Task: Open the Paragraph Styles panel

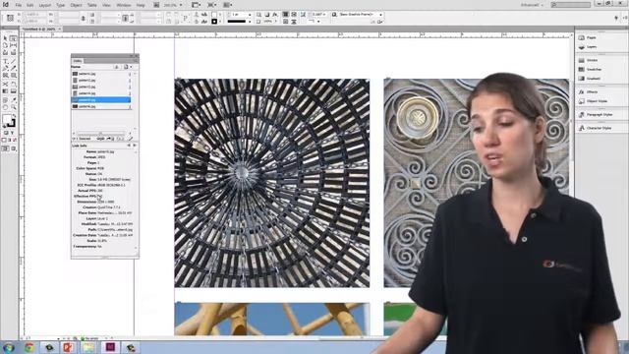Action: point(600,115)
